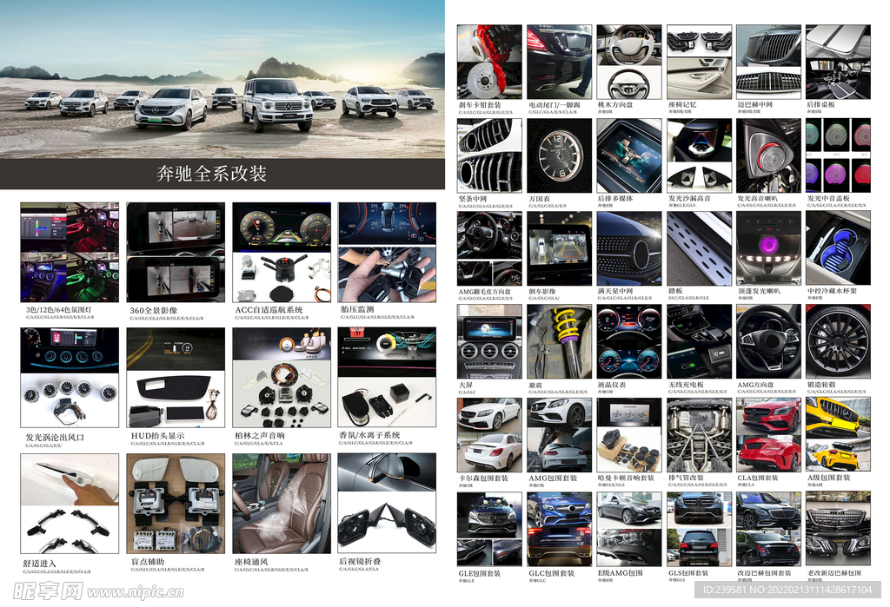Select the HUD抬头显示 product photo
This screenshot has height=607, width=890.
176,377
